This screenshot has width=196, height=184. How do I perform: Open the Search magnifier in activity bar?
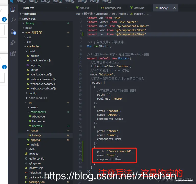(13, 20)
